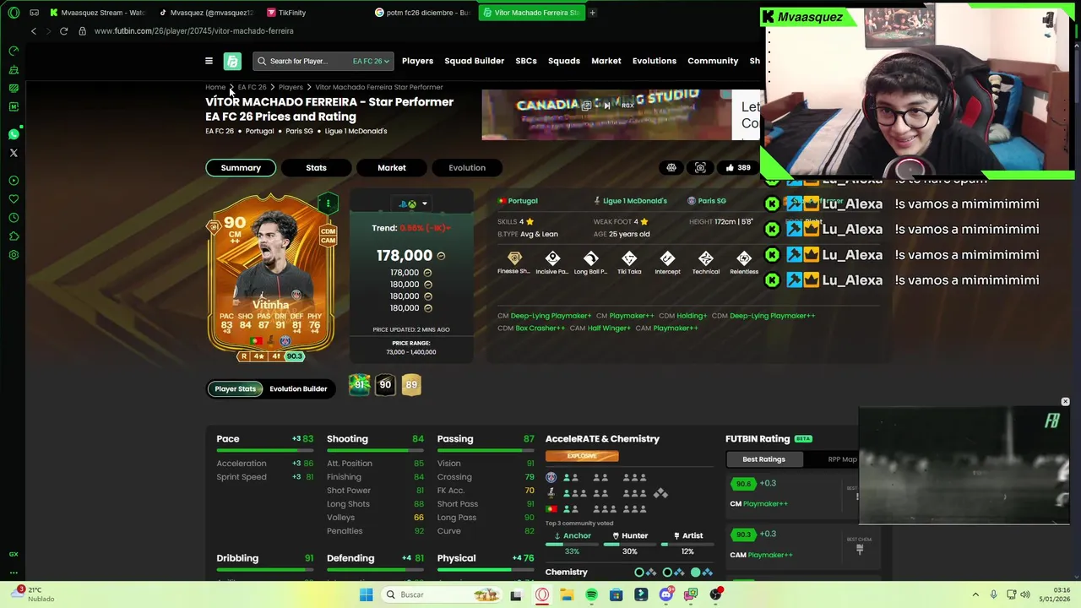Image resolution: width=1081 pixels, height=608 pixels.
Task: Click the card screenshot capture icon
Action: (x=700, y=167)
